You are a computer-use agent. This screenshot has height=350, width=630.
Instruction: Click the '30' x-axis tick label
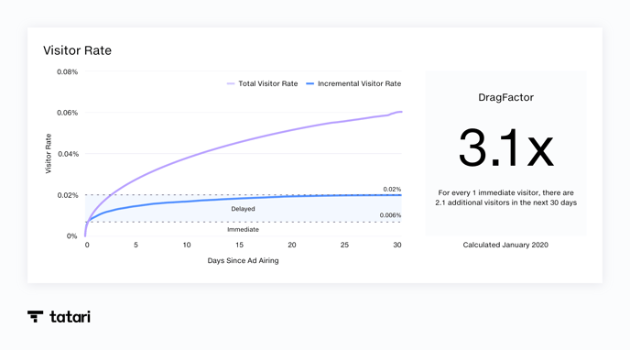[397, 245]
